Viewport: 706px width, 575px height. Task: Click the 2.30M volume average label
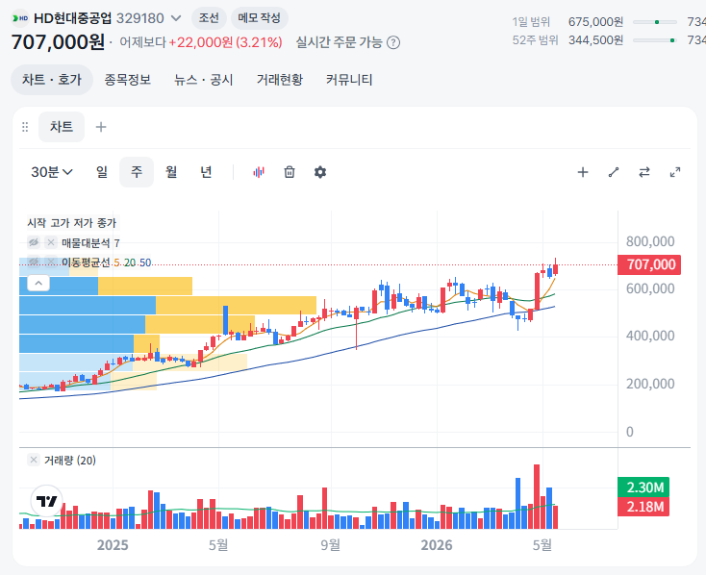pyautogui.click(x=643, y=487)
